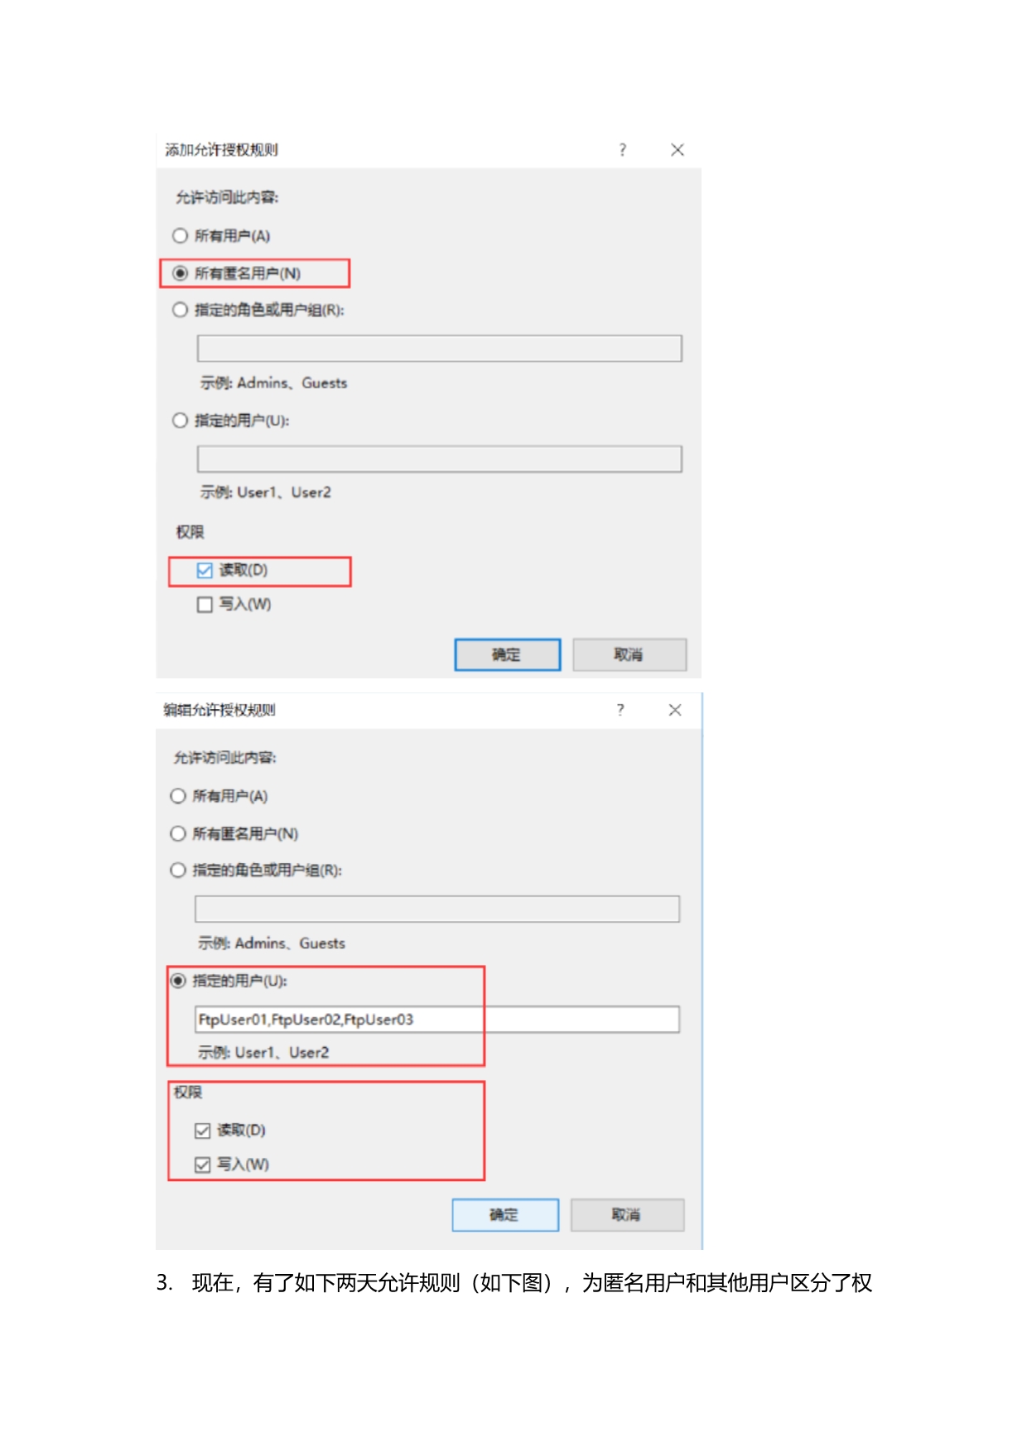The image size is (1027, 1452).
Task: Choose 指定的角色或用户组(R) in the top dialog
Action: pyautogui.click(x=180, y=310)
